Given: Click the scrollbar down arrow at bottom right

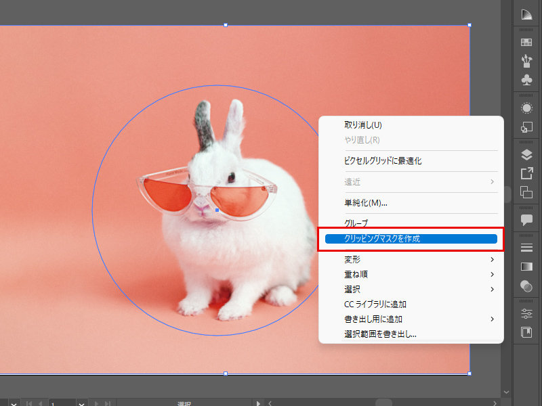Looking at the screenshot, I should tap(506, 391).
